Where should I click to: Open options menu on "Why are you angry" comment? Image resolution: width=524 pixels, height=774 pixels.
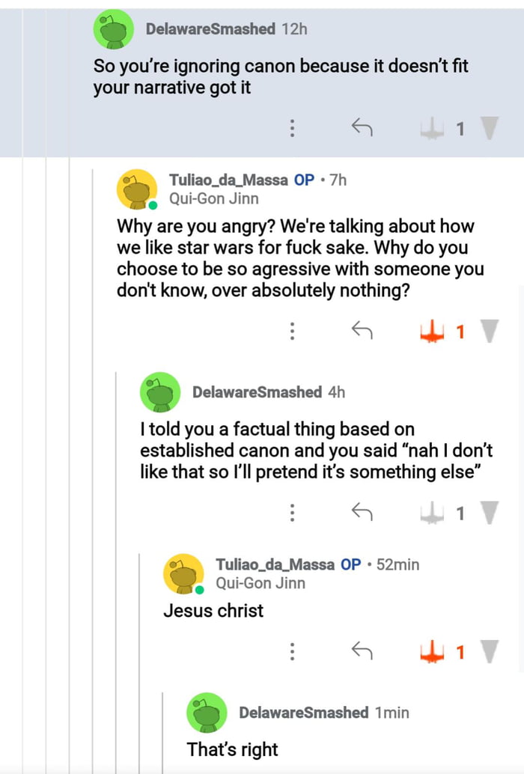tap(292, 330)
